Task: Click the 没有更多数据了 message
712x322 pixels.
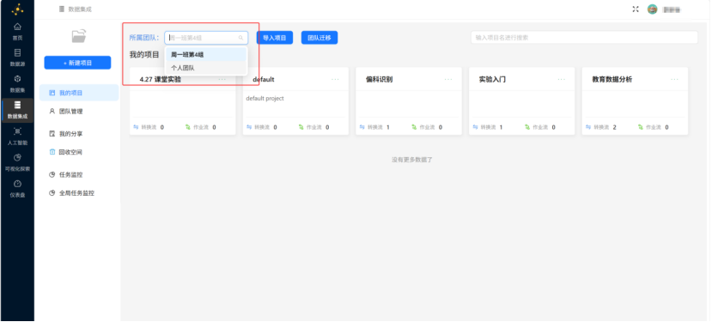Action: point(412,160)
